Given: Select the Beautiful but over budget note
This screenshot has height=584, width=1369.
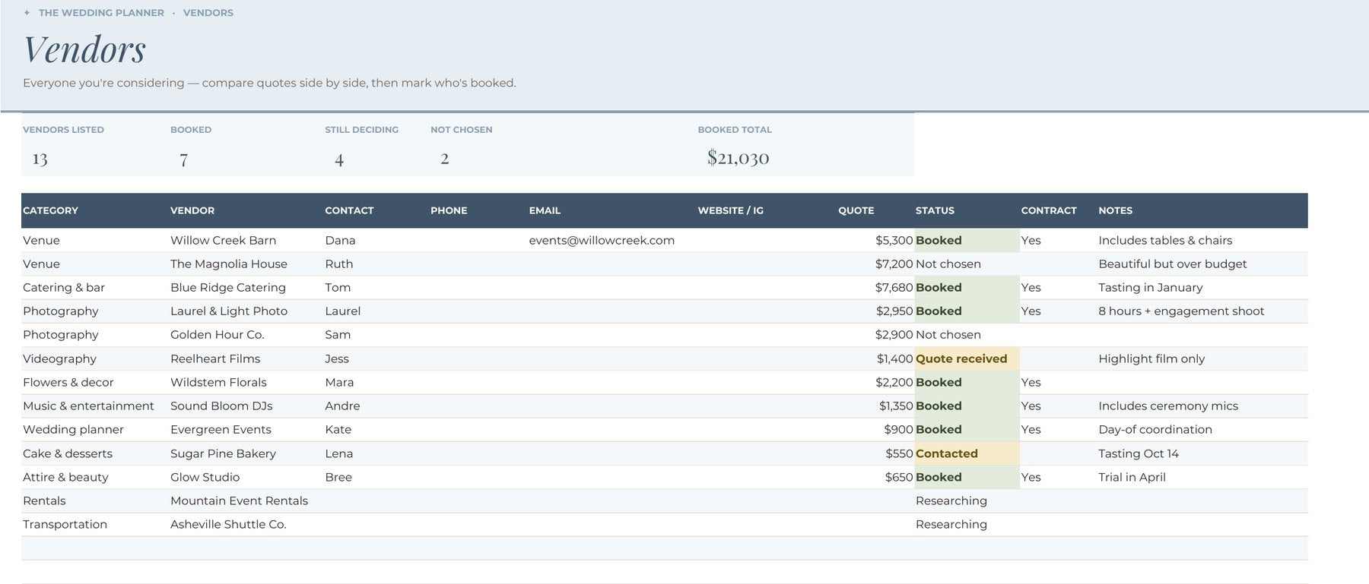Looking at the screenshot, I should 1172,264.
